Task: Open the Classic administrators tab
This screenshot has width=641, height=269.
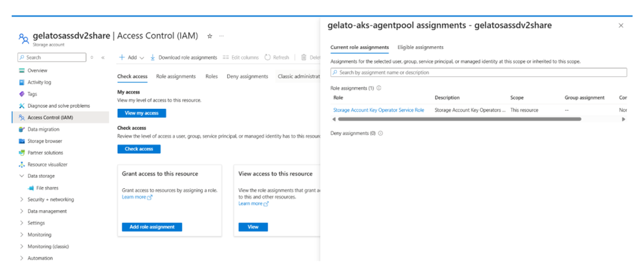Action: point(298,76)
